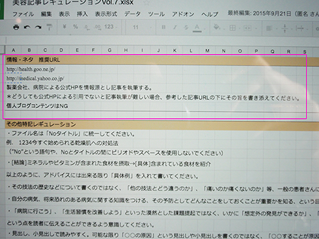Click the Merge cells icon
This screenshot has width=319, height=239.
247,28
